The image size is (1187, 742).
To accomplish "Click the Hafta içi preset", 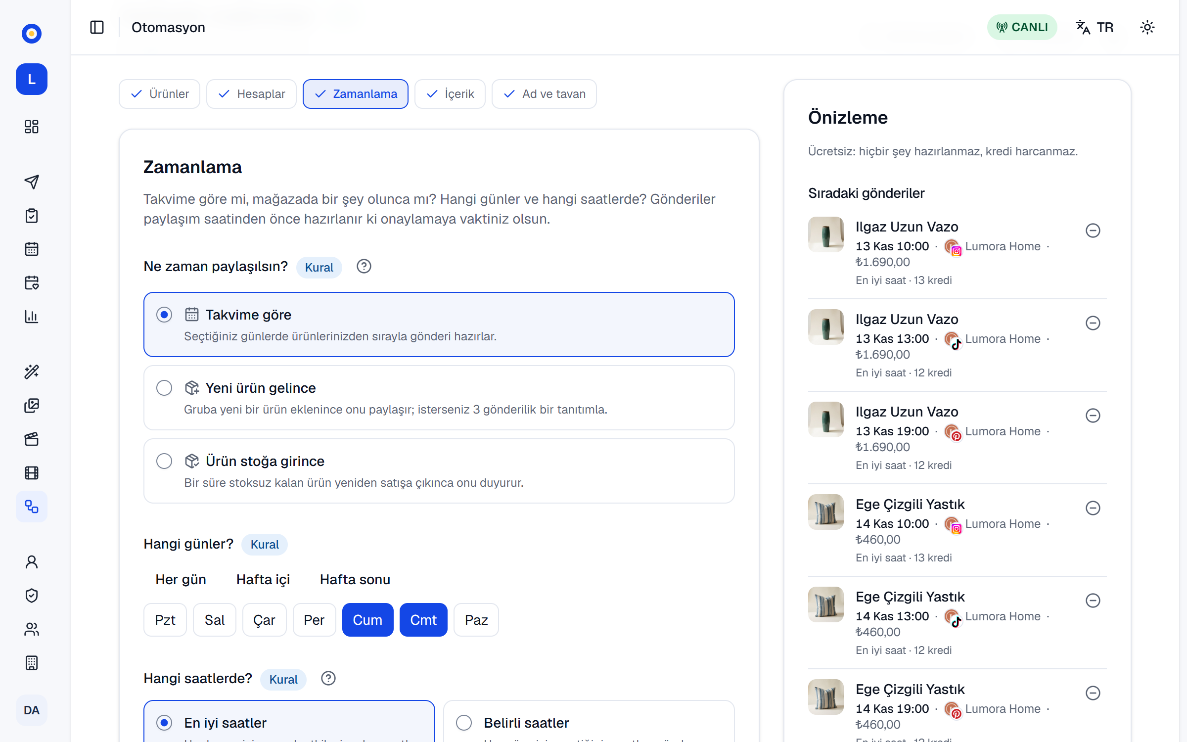I will (263, 580).
